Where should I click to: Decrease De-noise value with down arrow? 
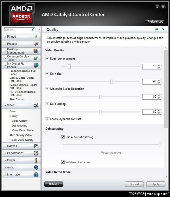[x=159, y=83]
